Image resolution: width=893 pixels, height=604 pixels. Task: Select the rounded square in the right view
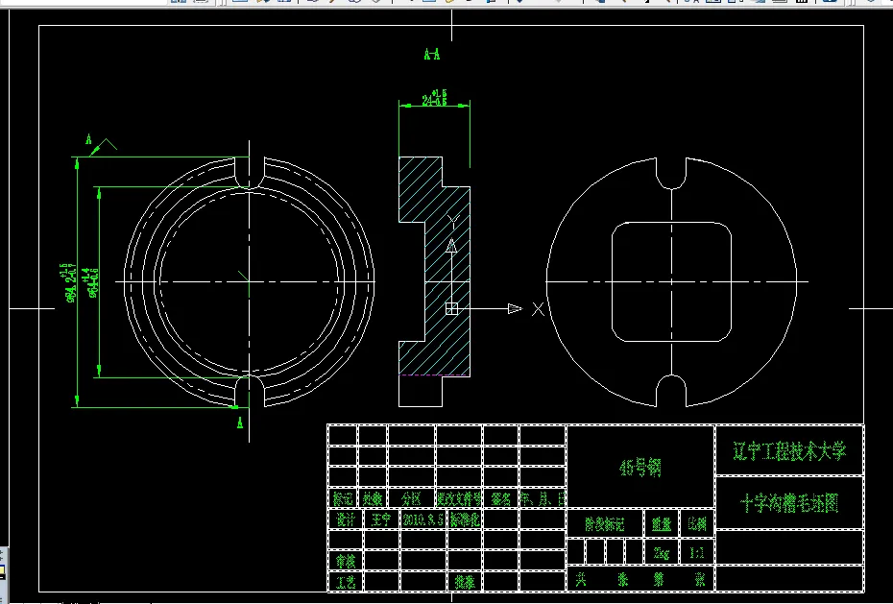(671, 281)
